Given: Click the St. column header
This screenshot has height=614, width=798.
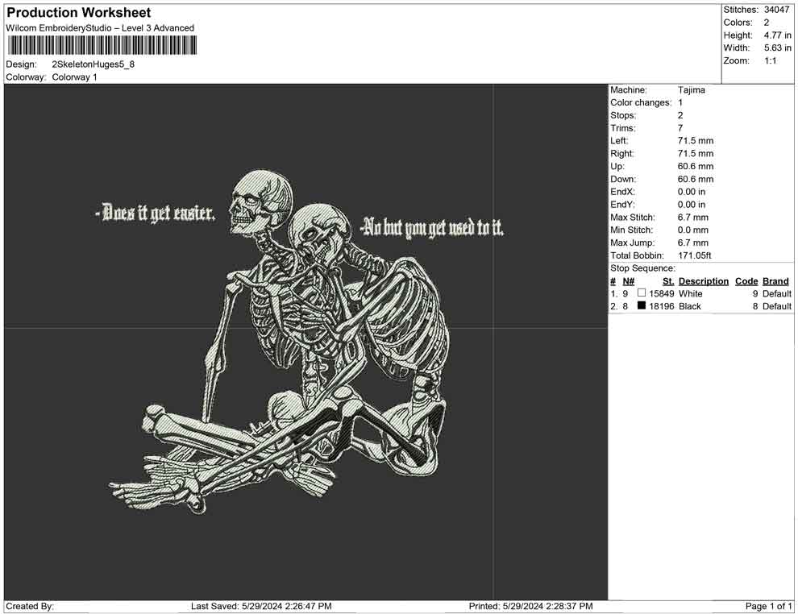Looking at the screenshot, I should (x=667, y=281).
